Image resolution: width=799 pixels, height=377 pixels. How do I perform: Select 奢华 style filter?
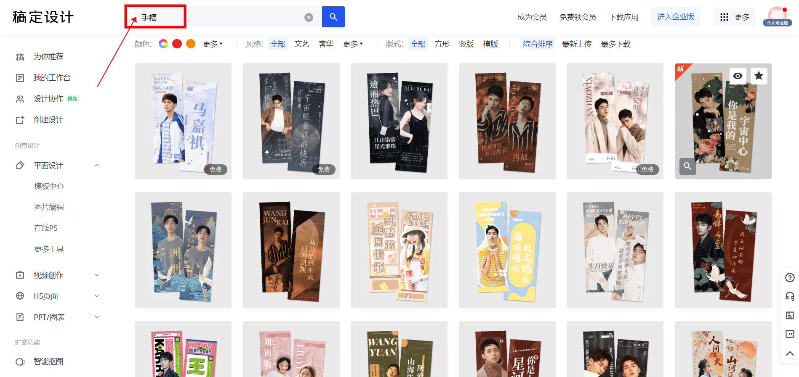click(x=326, y=44)
